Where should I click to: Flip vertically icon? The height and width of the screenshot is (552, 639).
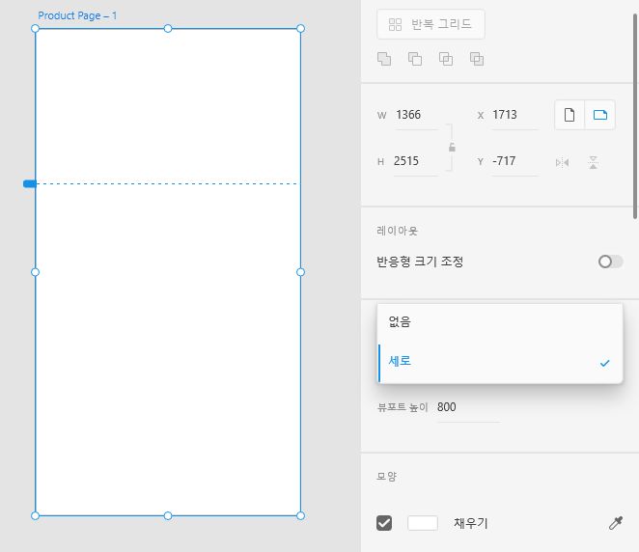coord(594,162)
